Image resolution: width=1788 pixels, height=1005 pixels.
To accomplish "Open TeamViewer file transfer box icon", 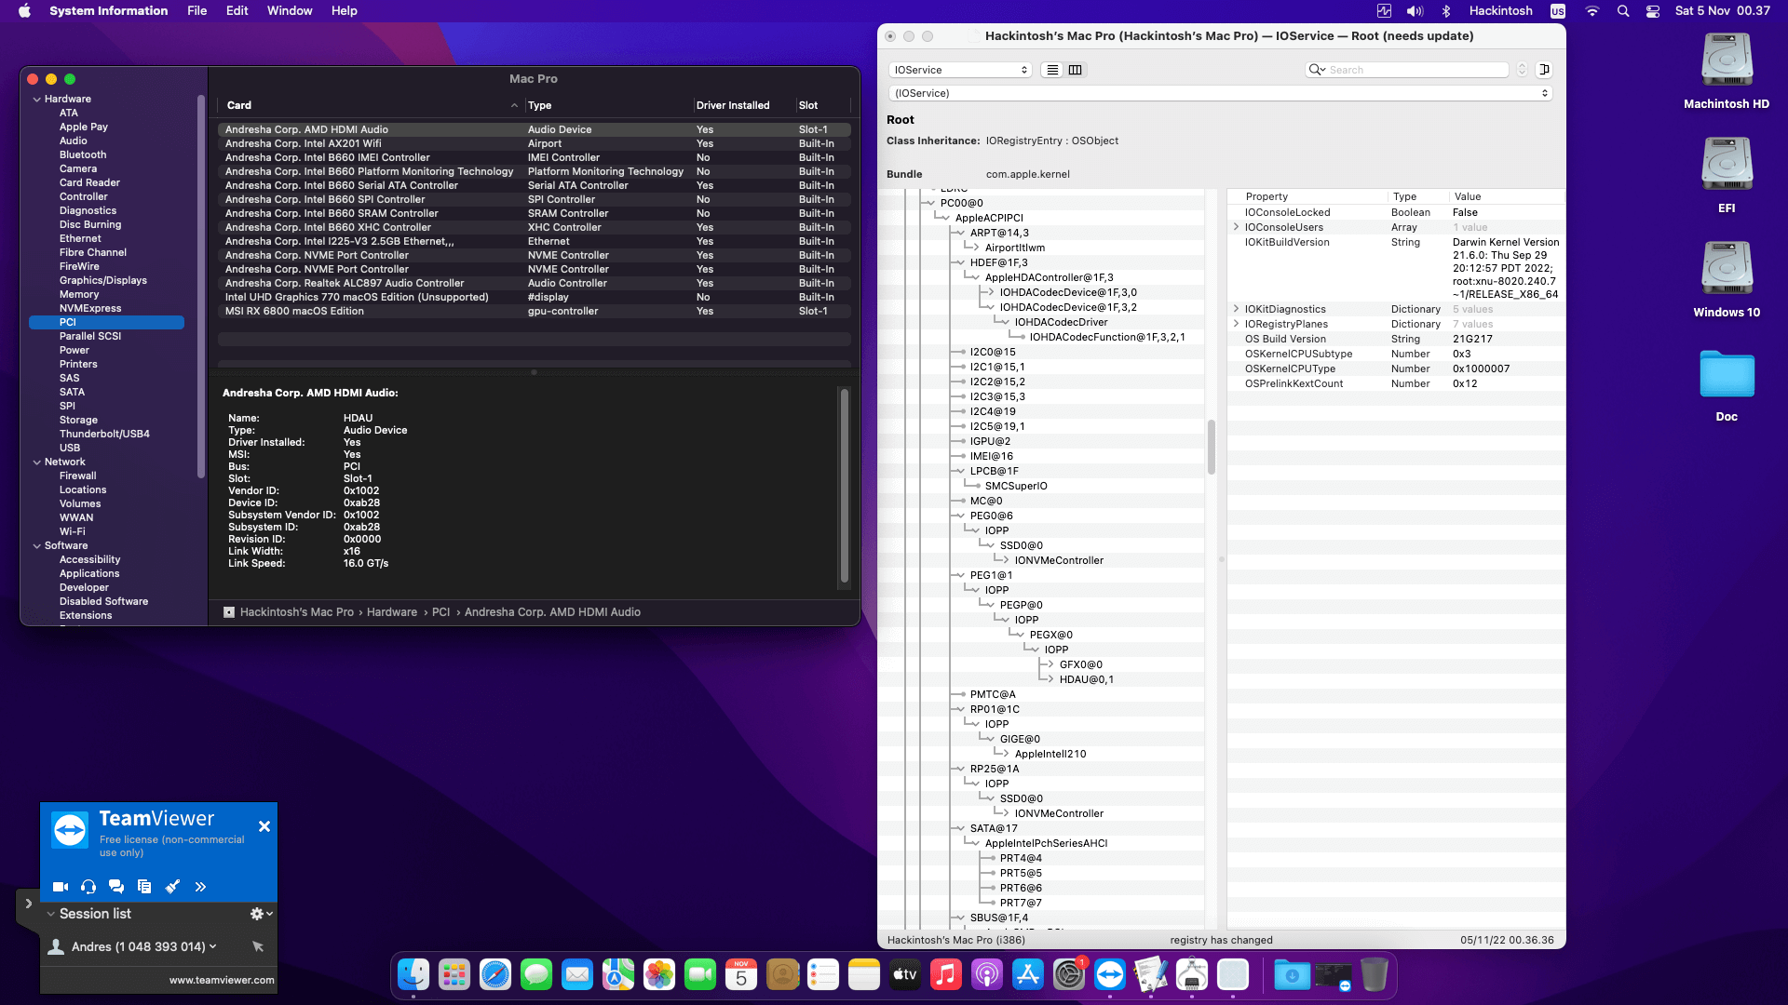I will [144, 887].
